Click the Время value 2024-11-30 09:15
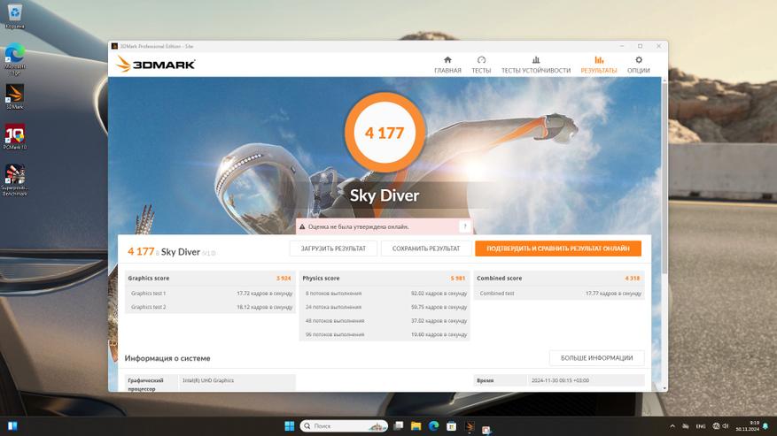Image resolution: width=777 pixels, height=436 pixels. pyautogui.click(x=560, y=380)
